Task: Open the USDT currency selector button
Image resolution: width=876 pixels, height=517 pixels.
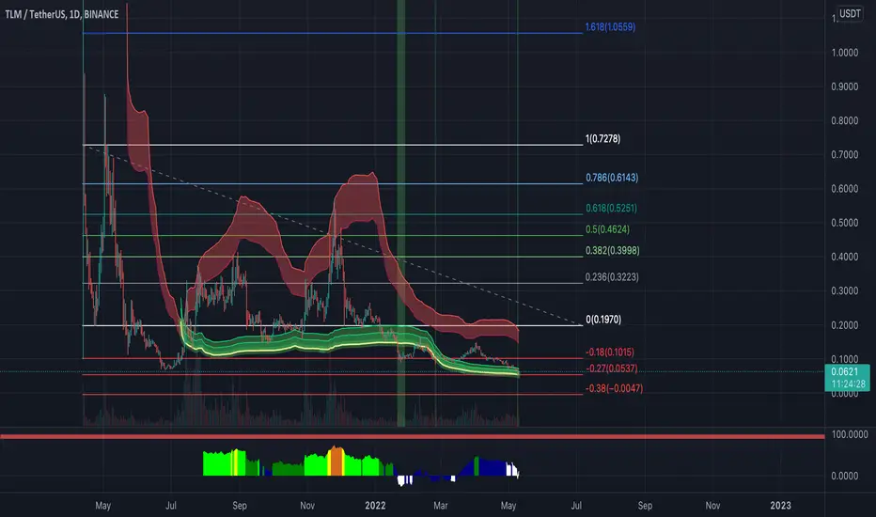Action: (x=850, y=13)
